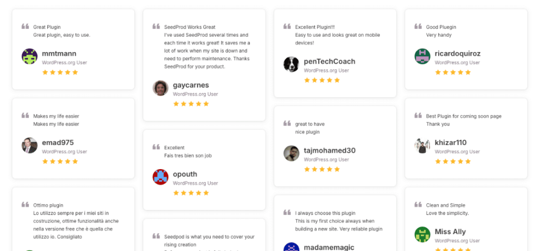Screen dimensions: 538x251
Task: Click ricardoquiroz's green avatar icon
Action: click(422, 56)
